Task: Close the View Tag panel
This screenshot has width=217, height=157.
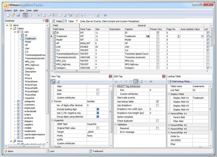Action: pyautogui.click(x=110, y=76)
